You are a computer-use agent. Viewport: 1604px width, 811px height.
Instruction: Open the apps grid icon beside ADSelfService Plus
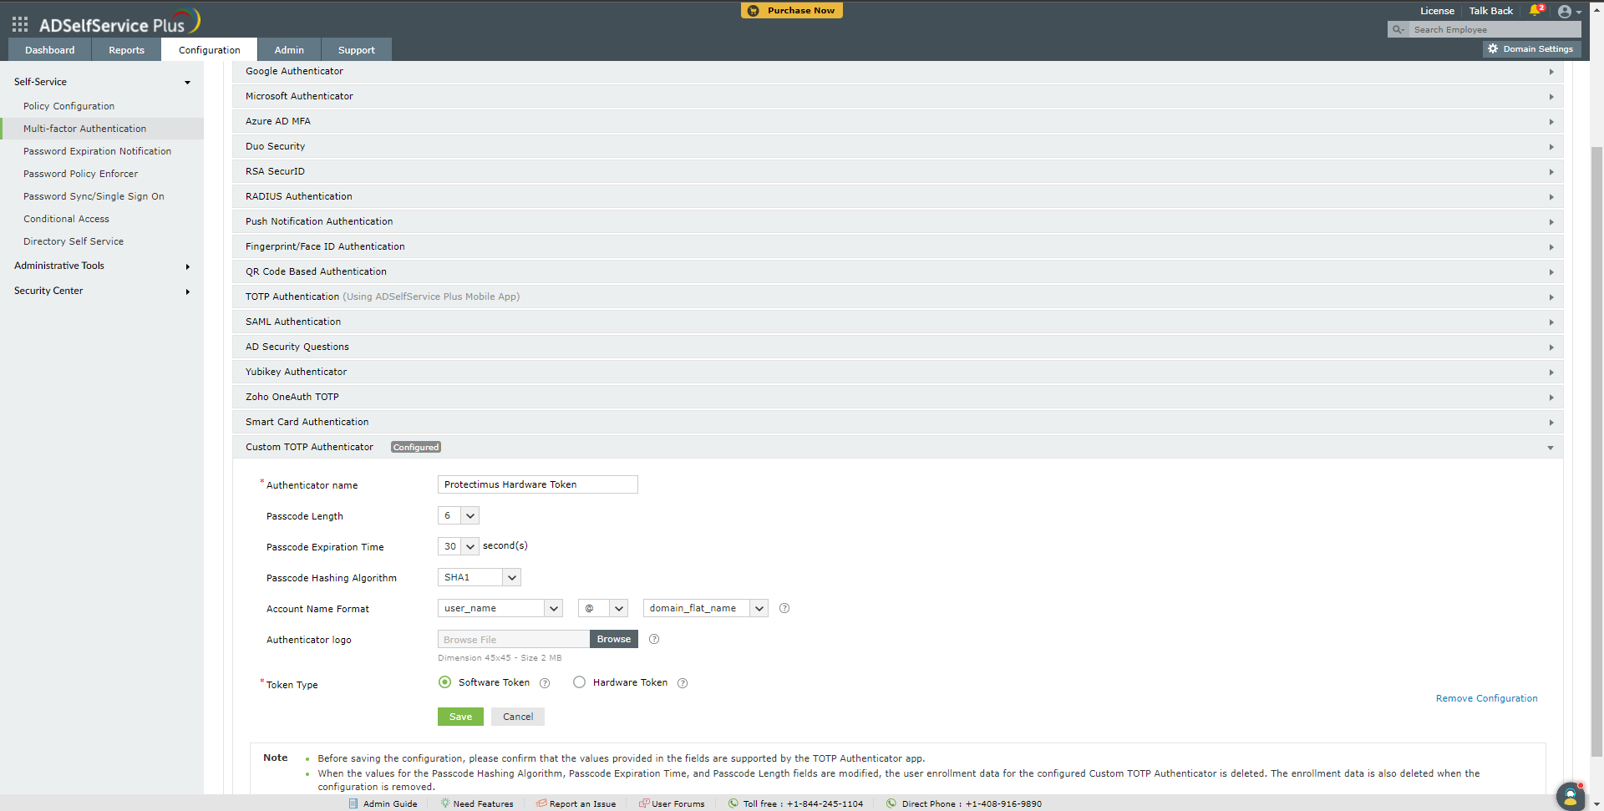[x=20, y=24]
